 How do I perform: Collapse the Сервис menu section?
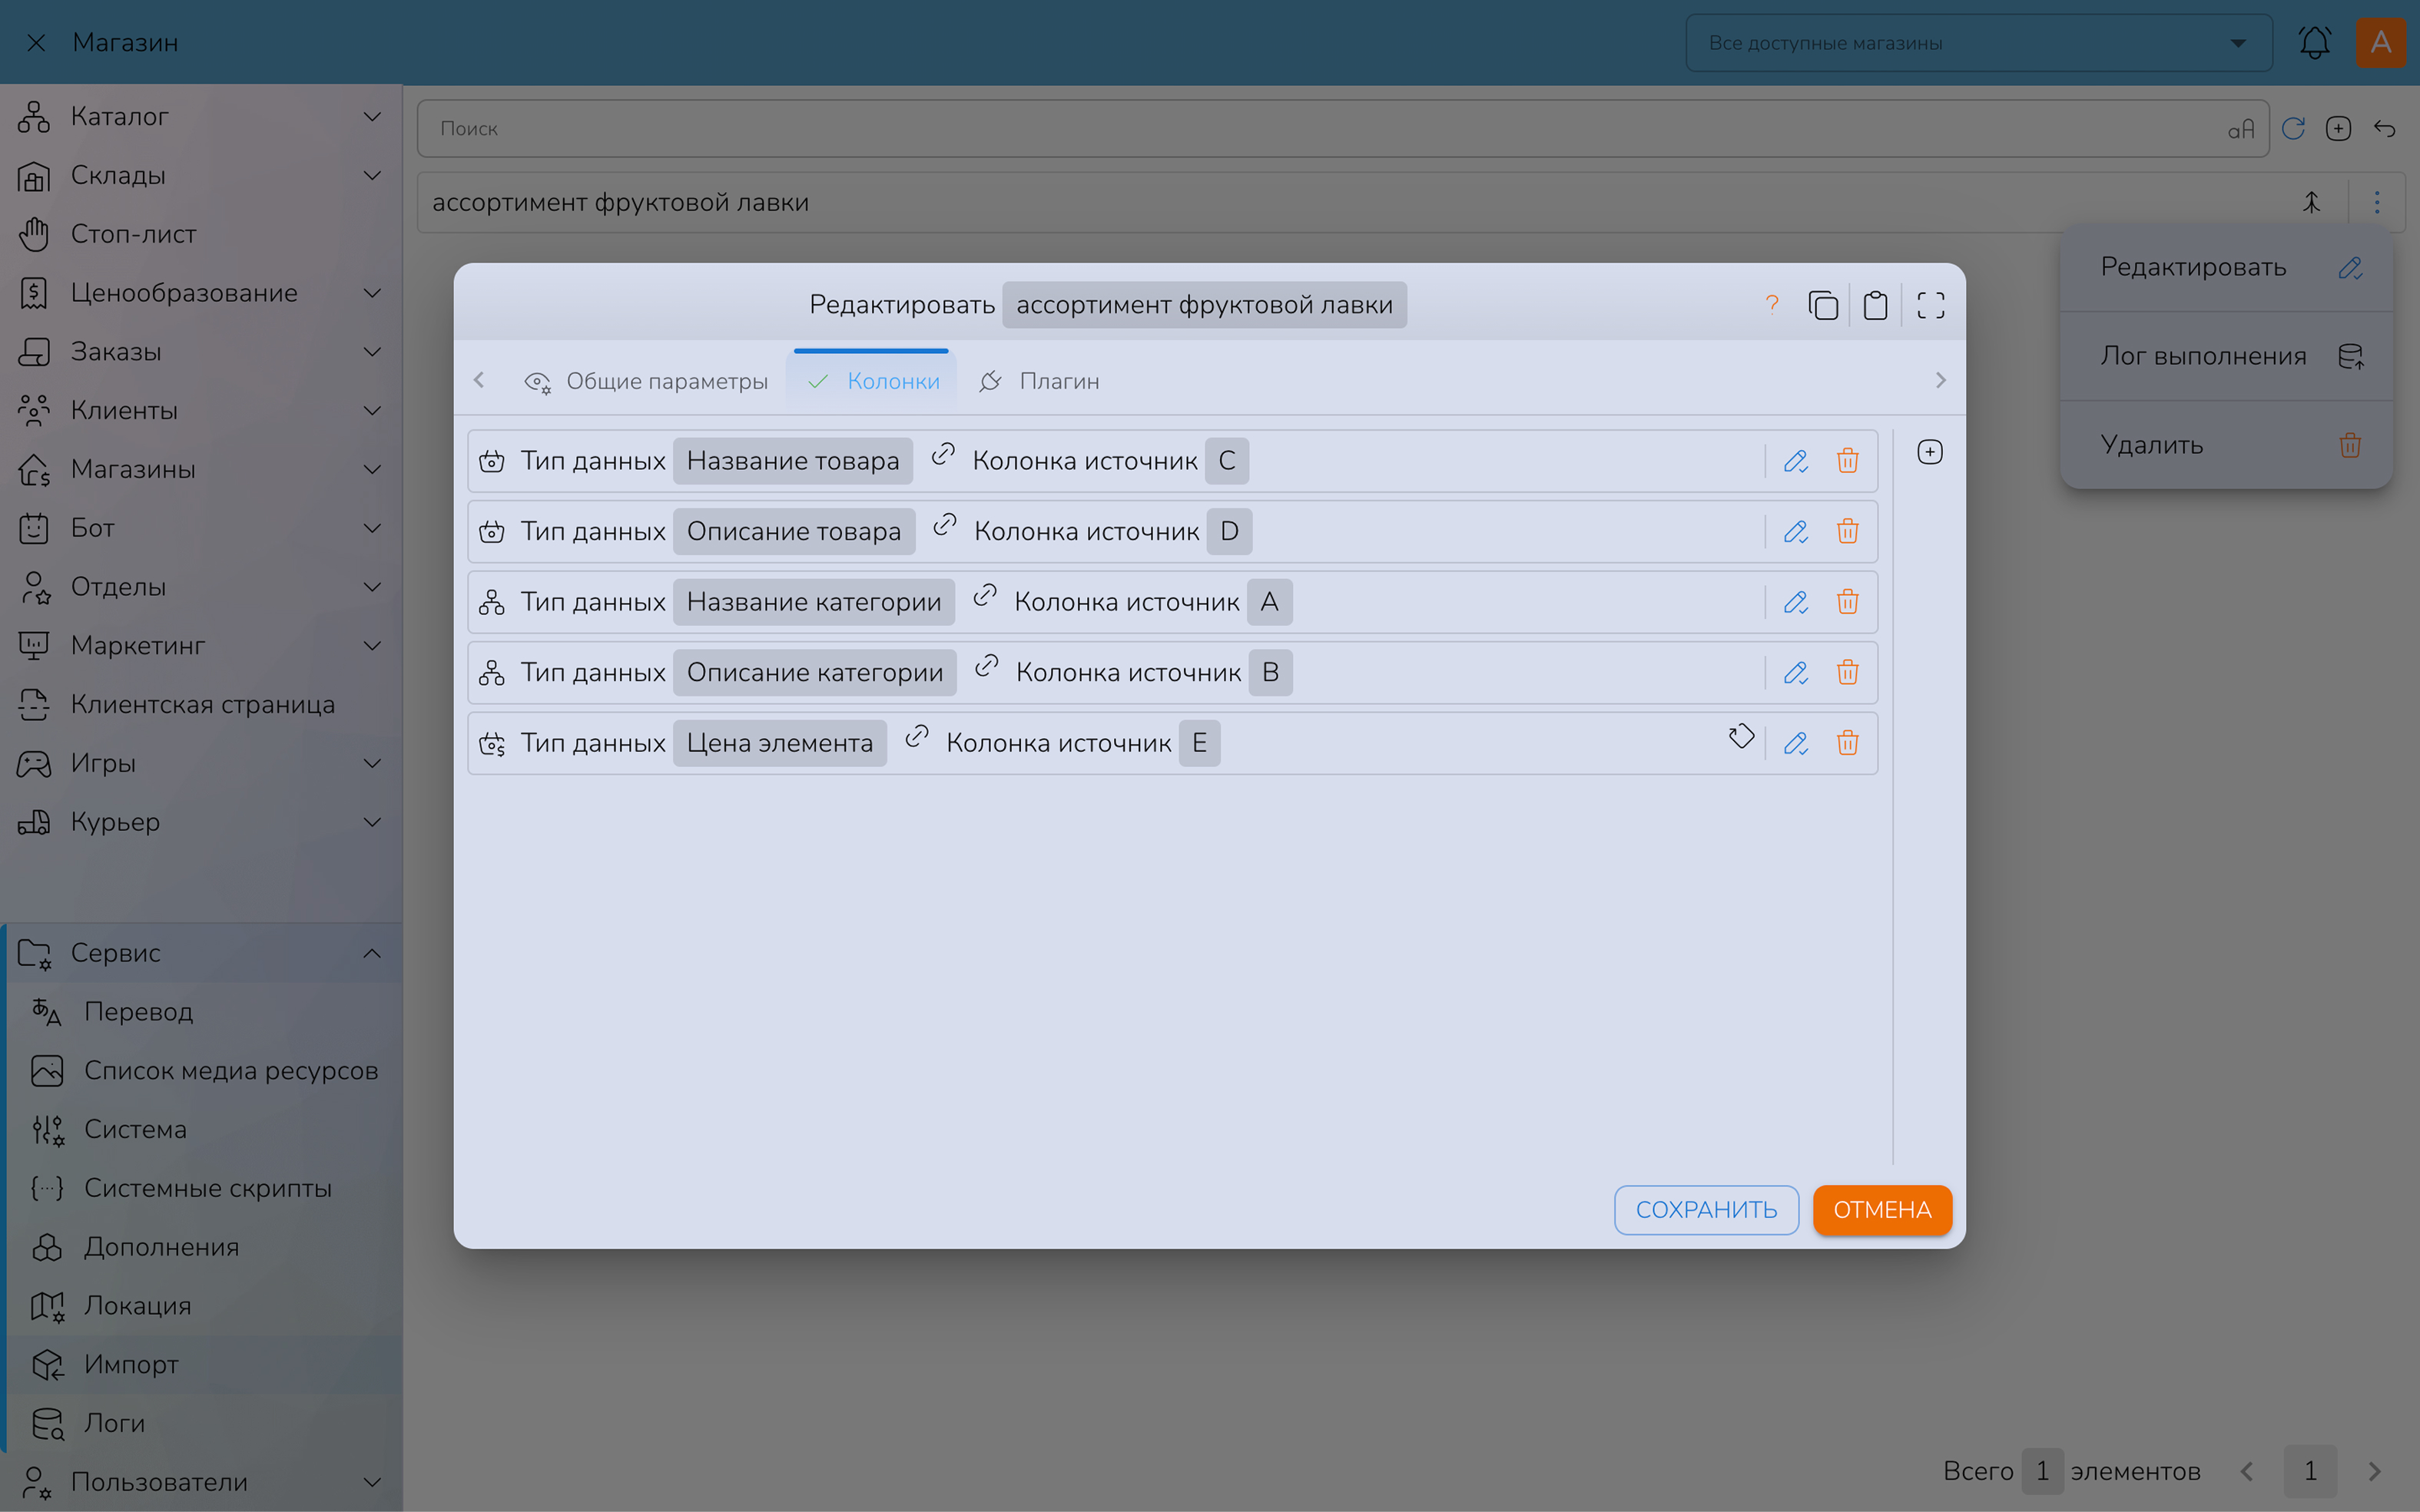[200, 953]
